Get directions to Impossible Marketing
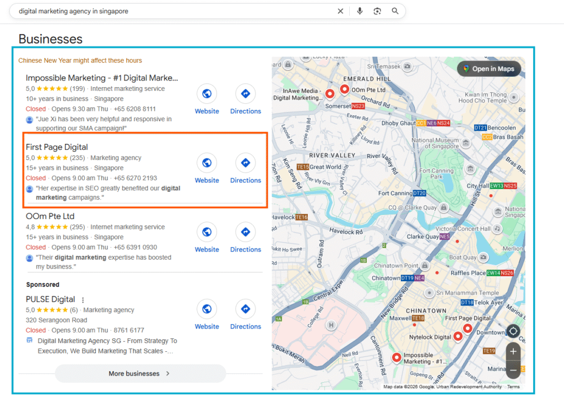 coord(245,94)
